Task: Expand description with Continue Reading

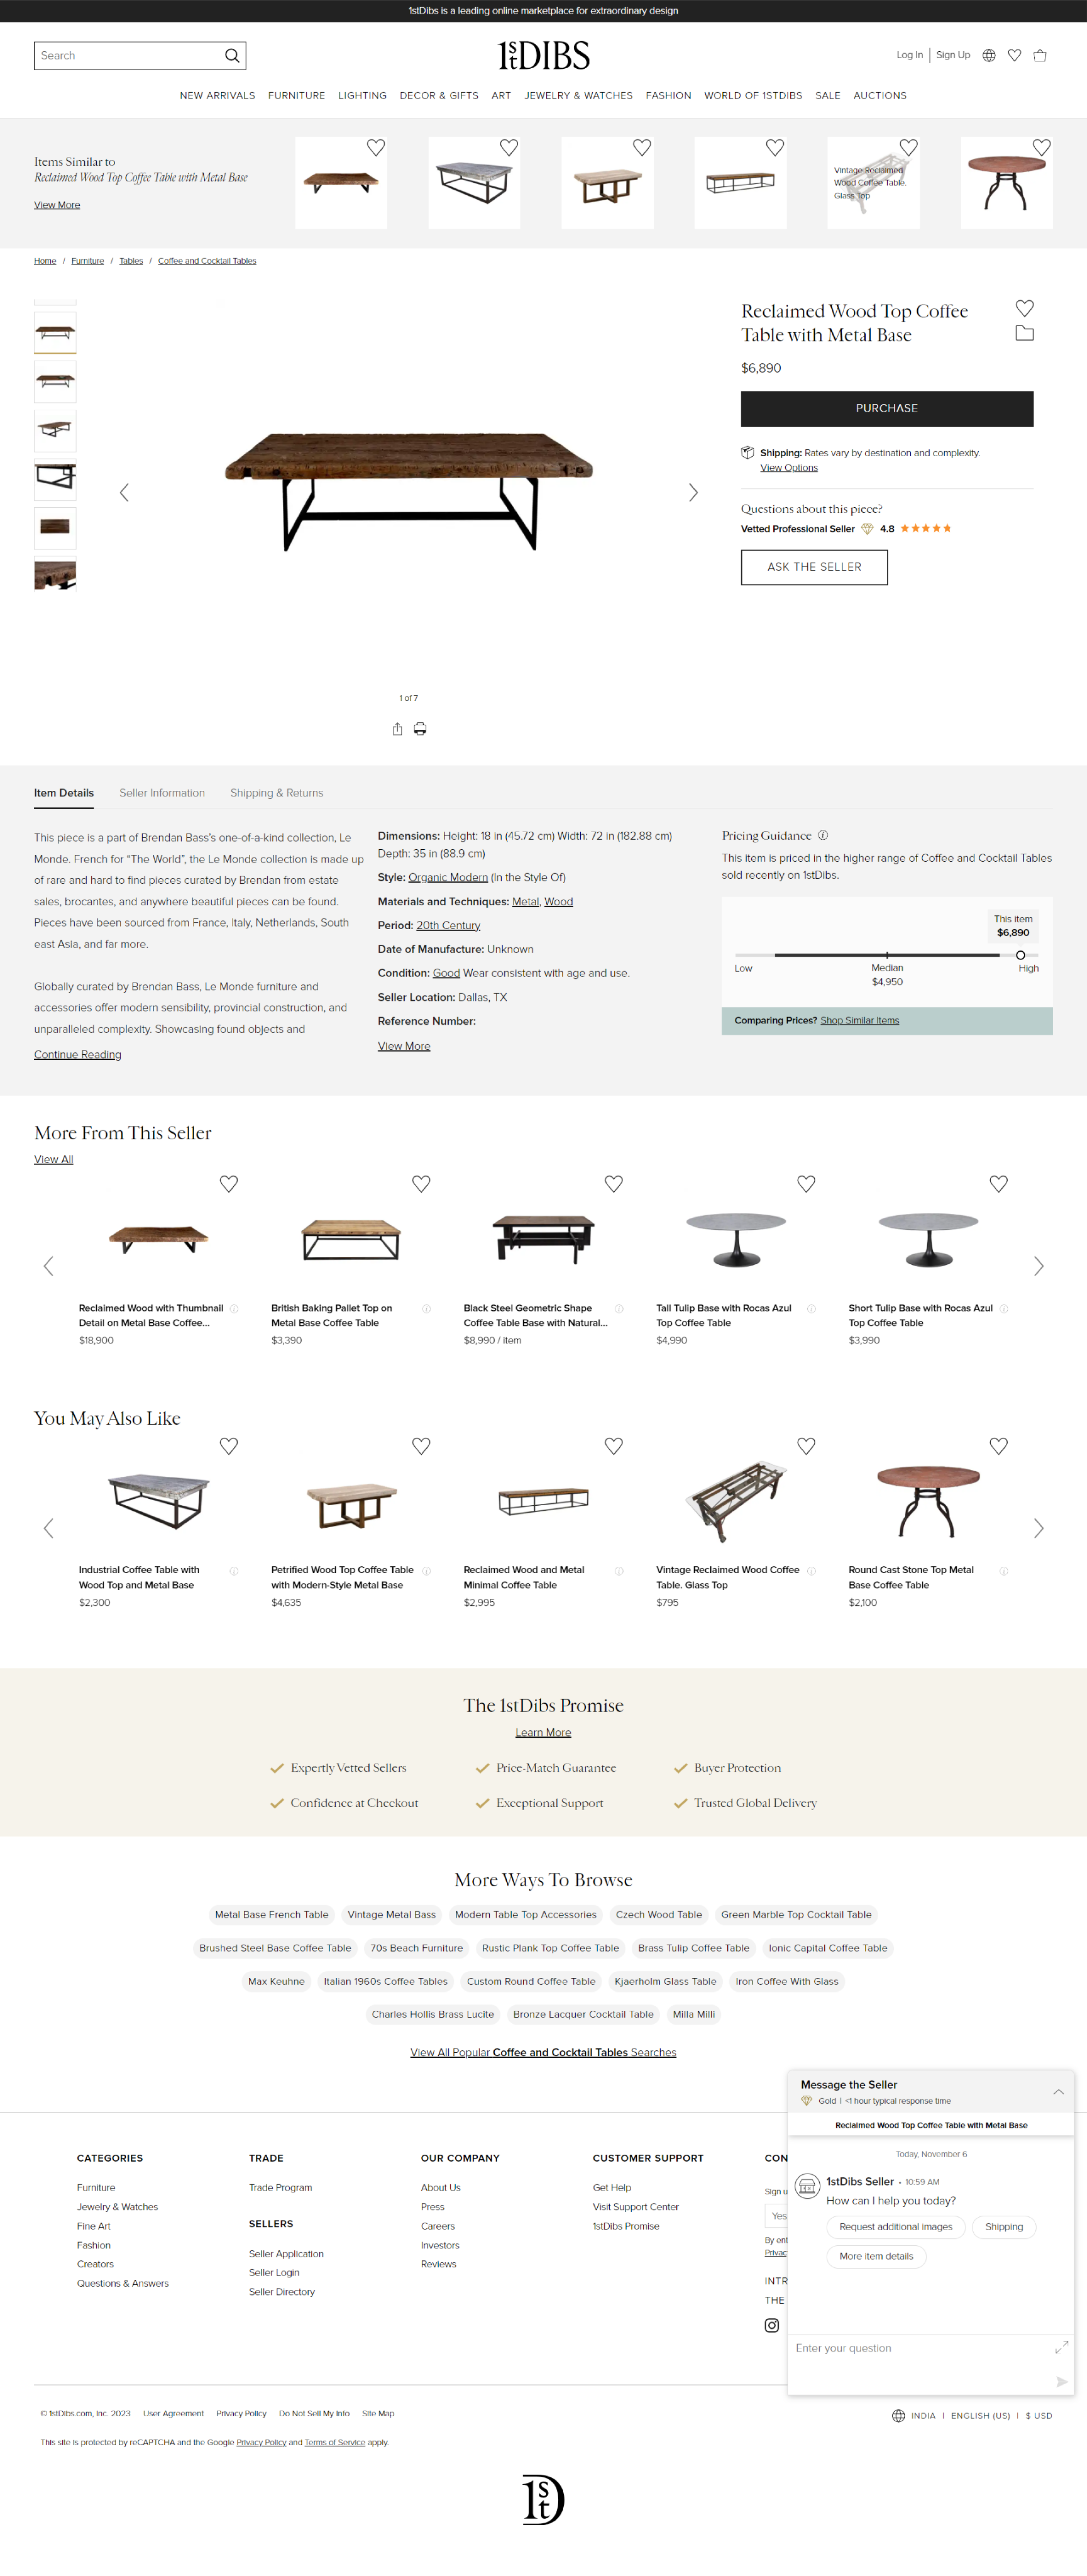Action: click(x=78, y=1054)
